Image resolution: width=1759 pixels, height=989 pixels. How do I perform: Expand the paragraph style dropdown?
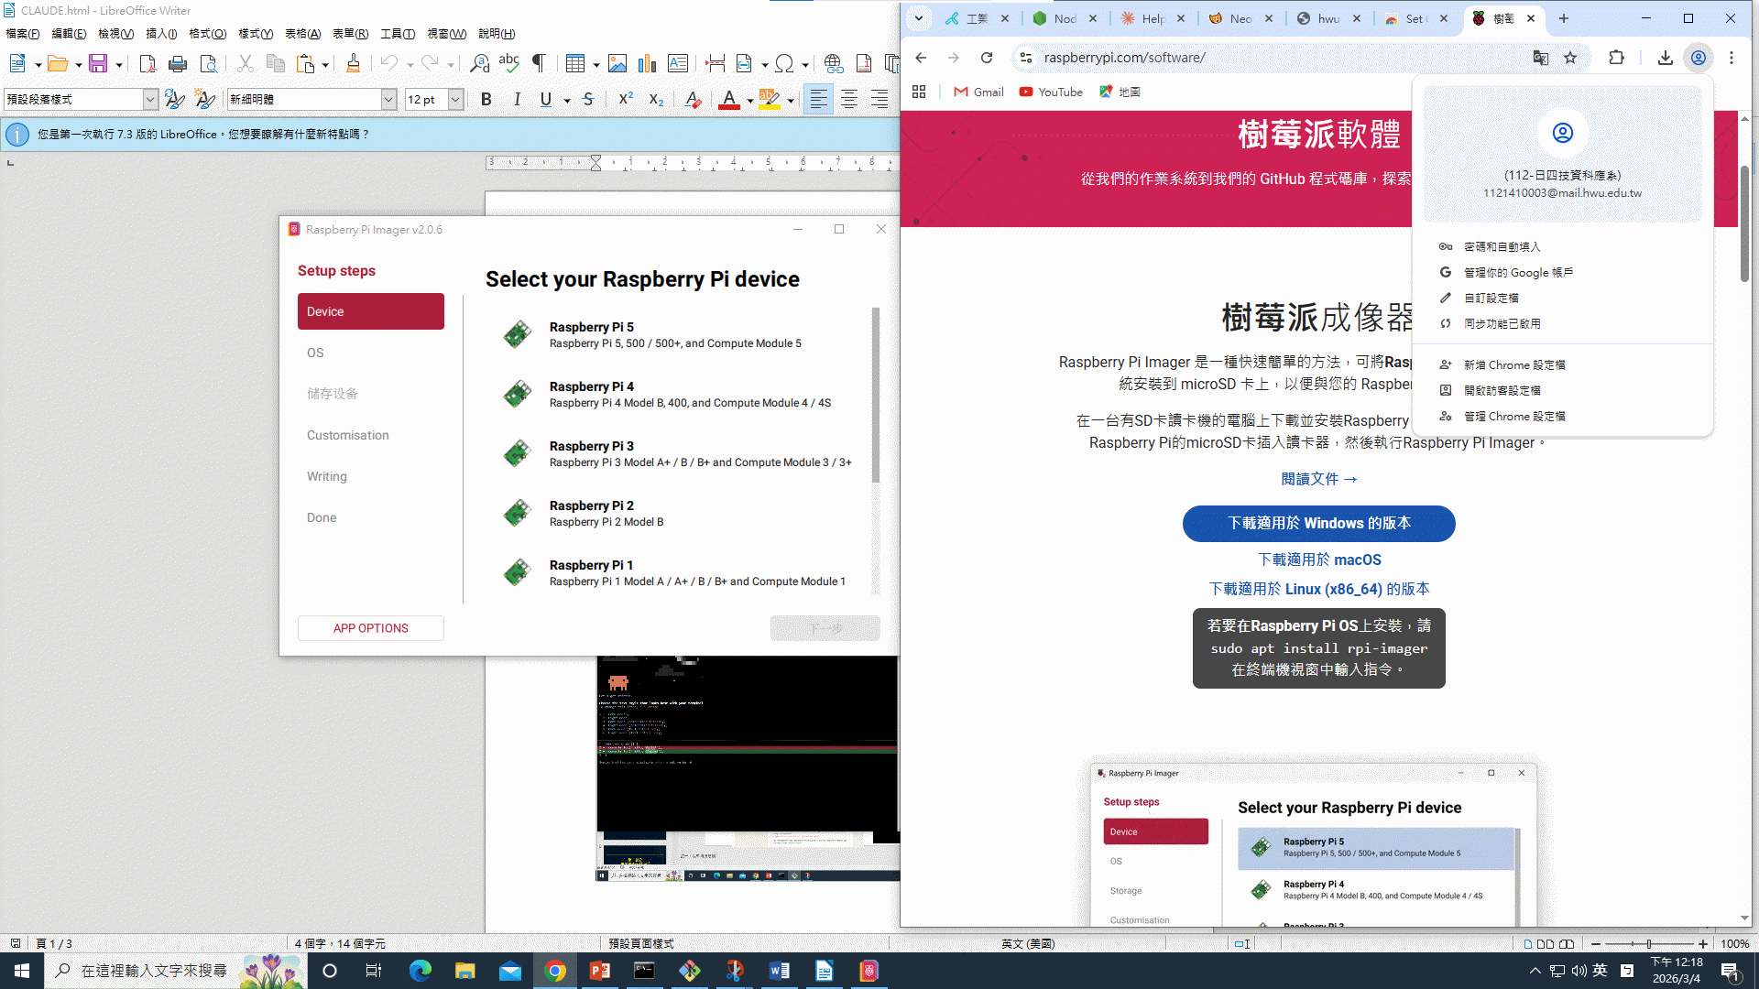[x=150, y=99]
